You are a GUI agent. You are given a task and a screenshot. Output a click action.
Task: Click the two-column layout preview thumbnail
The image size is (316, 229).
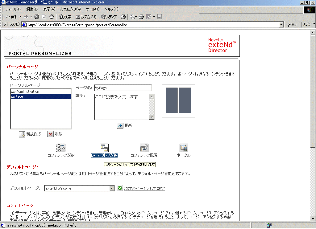tap(179, 100)
